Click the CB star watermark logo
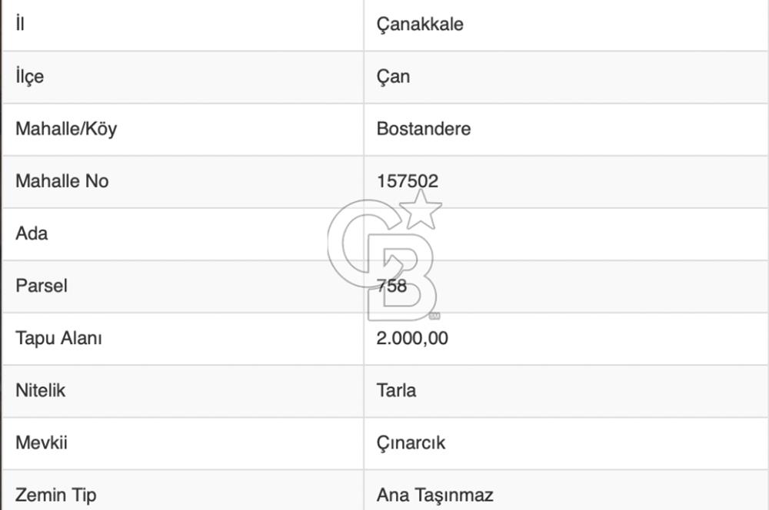 pyautogui.click(x=383, y=256)
